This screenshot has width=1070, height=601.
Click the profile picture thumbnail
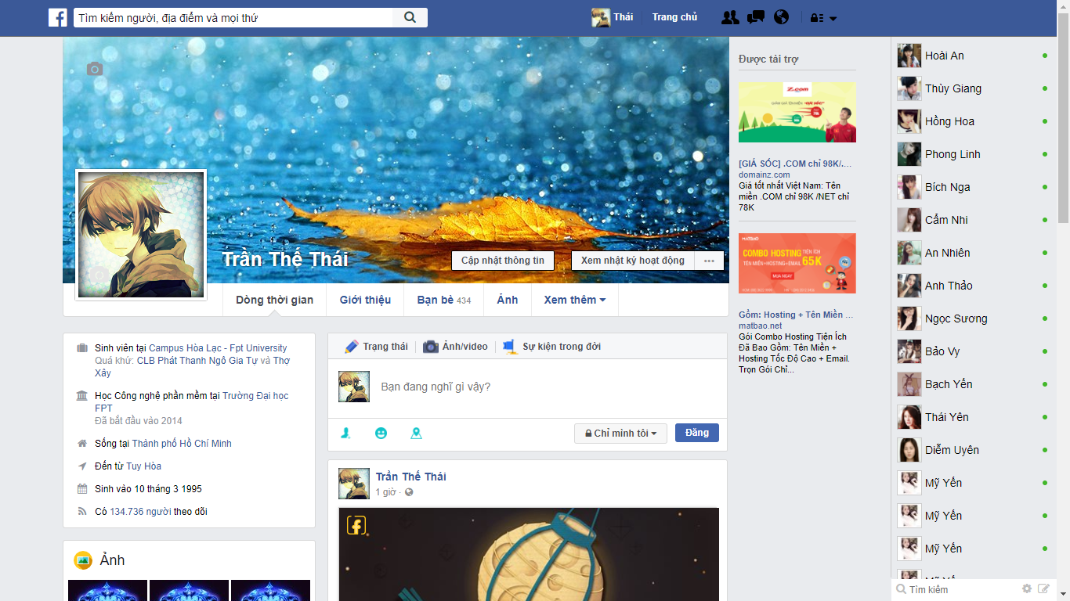click(141, 235)
